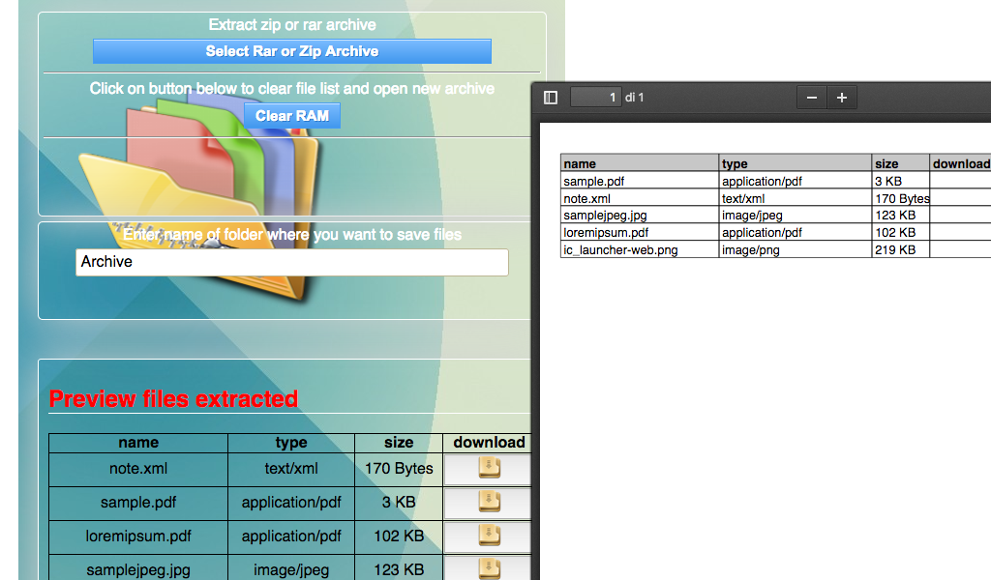Select the 'download' column header in preview table
The height and width of the screenshot is (580, 991).
[x=488, y=442]
